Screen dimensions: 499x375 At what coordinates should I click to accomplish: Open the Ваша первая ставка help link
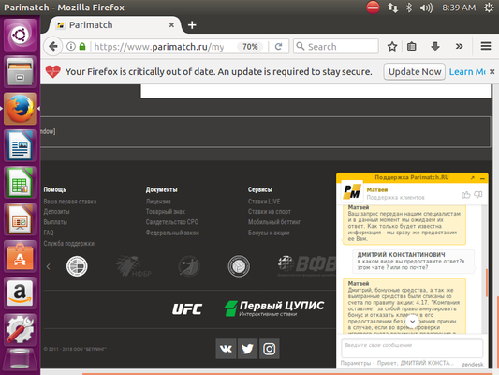[70, 202]
